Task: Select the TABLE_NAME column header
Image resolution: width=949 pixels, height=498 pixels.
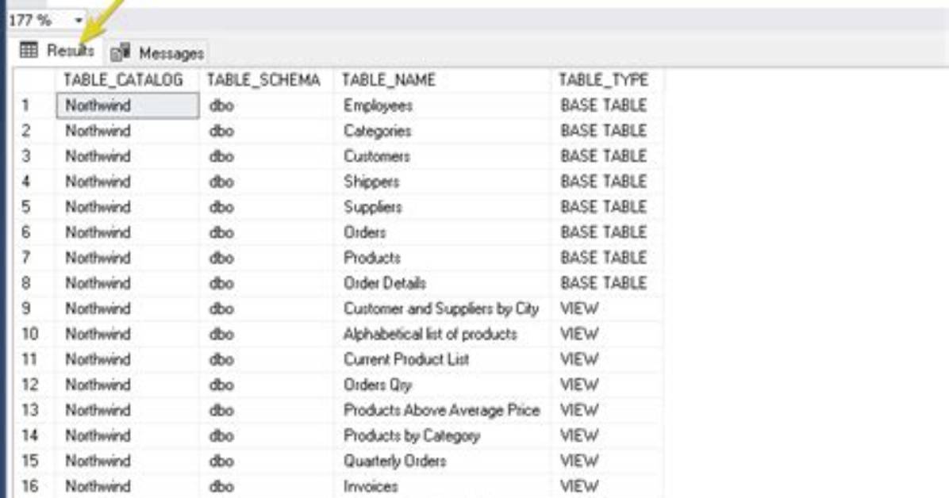Action: click(x=442, y=80)
